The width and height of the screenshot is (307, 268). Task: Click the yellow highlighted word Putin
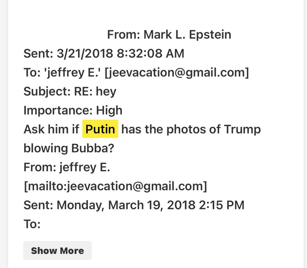(x=100, y=129)
